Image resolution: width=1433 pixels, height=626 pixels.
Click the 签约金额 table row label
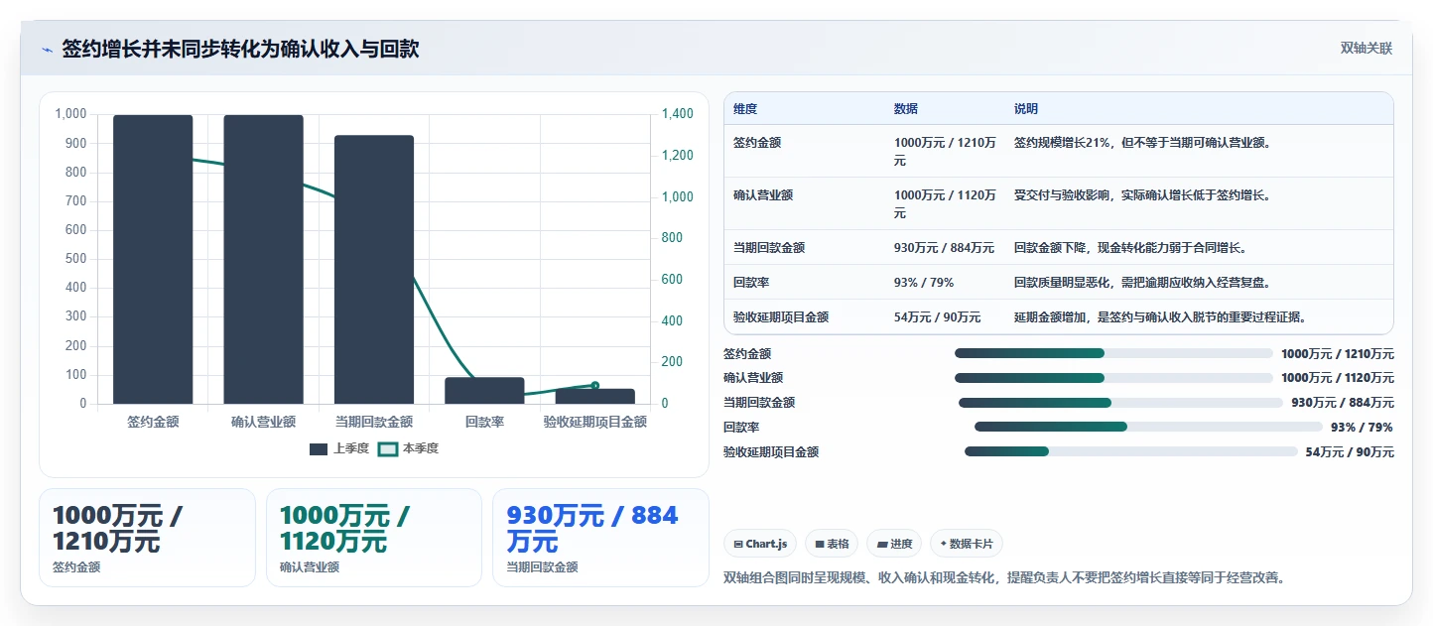(x=757, y=143)
